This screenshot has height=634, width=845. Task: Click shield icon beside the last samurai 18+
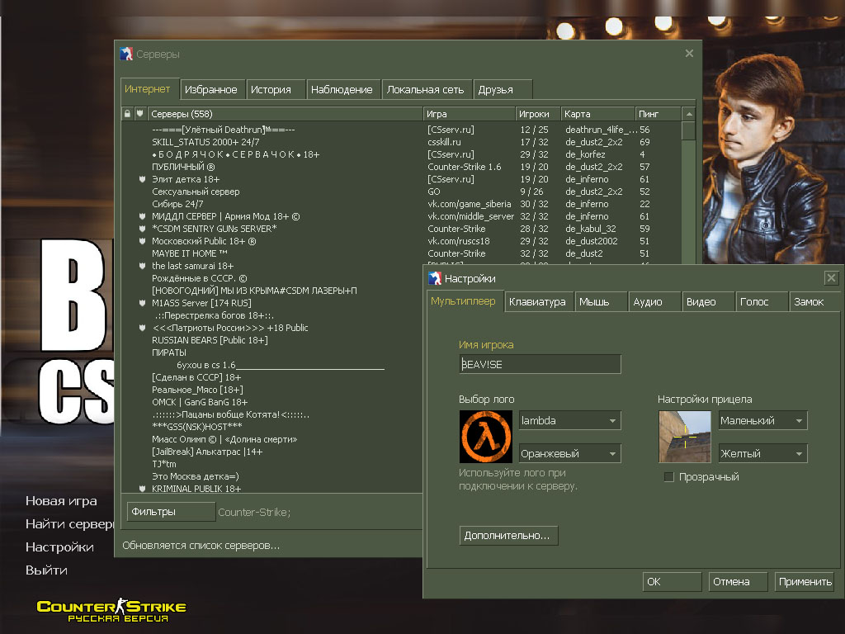[142, 266]
